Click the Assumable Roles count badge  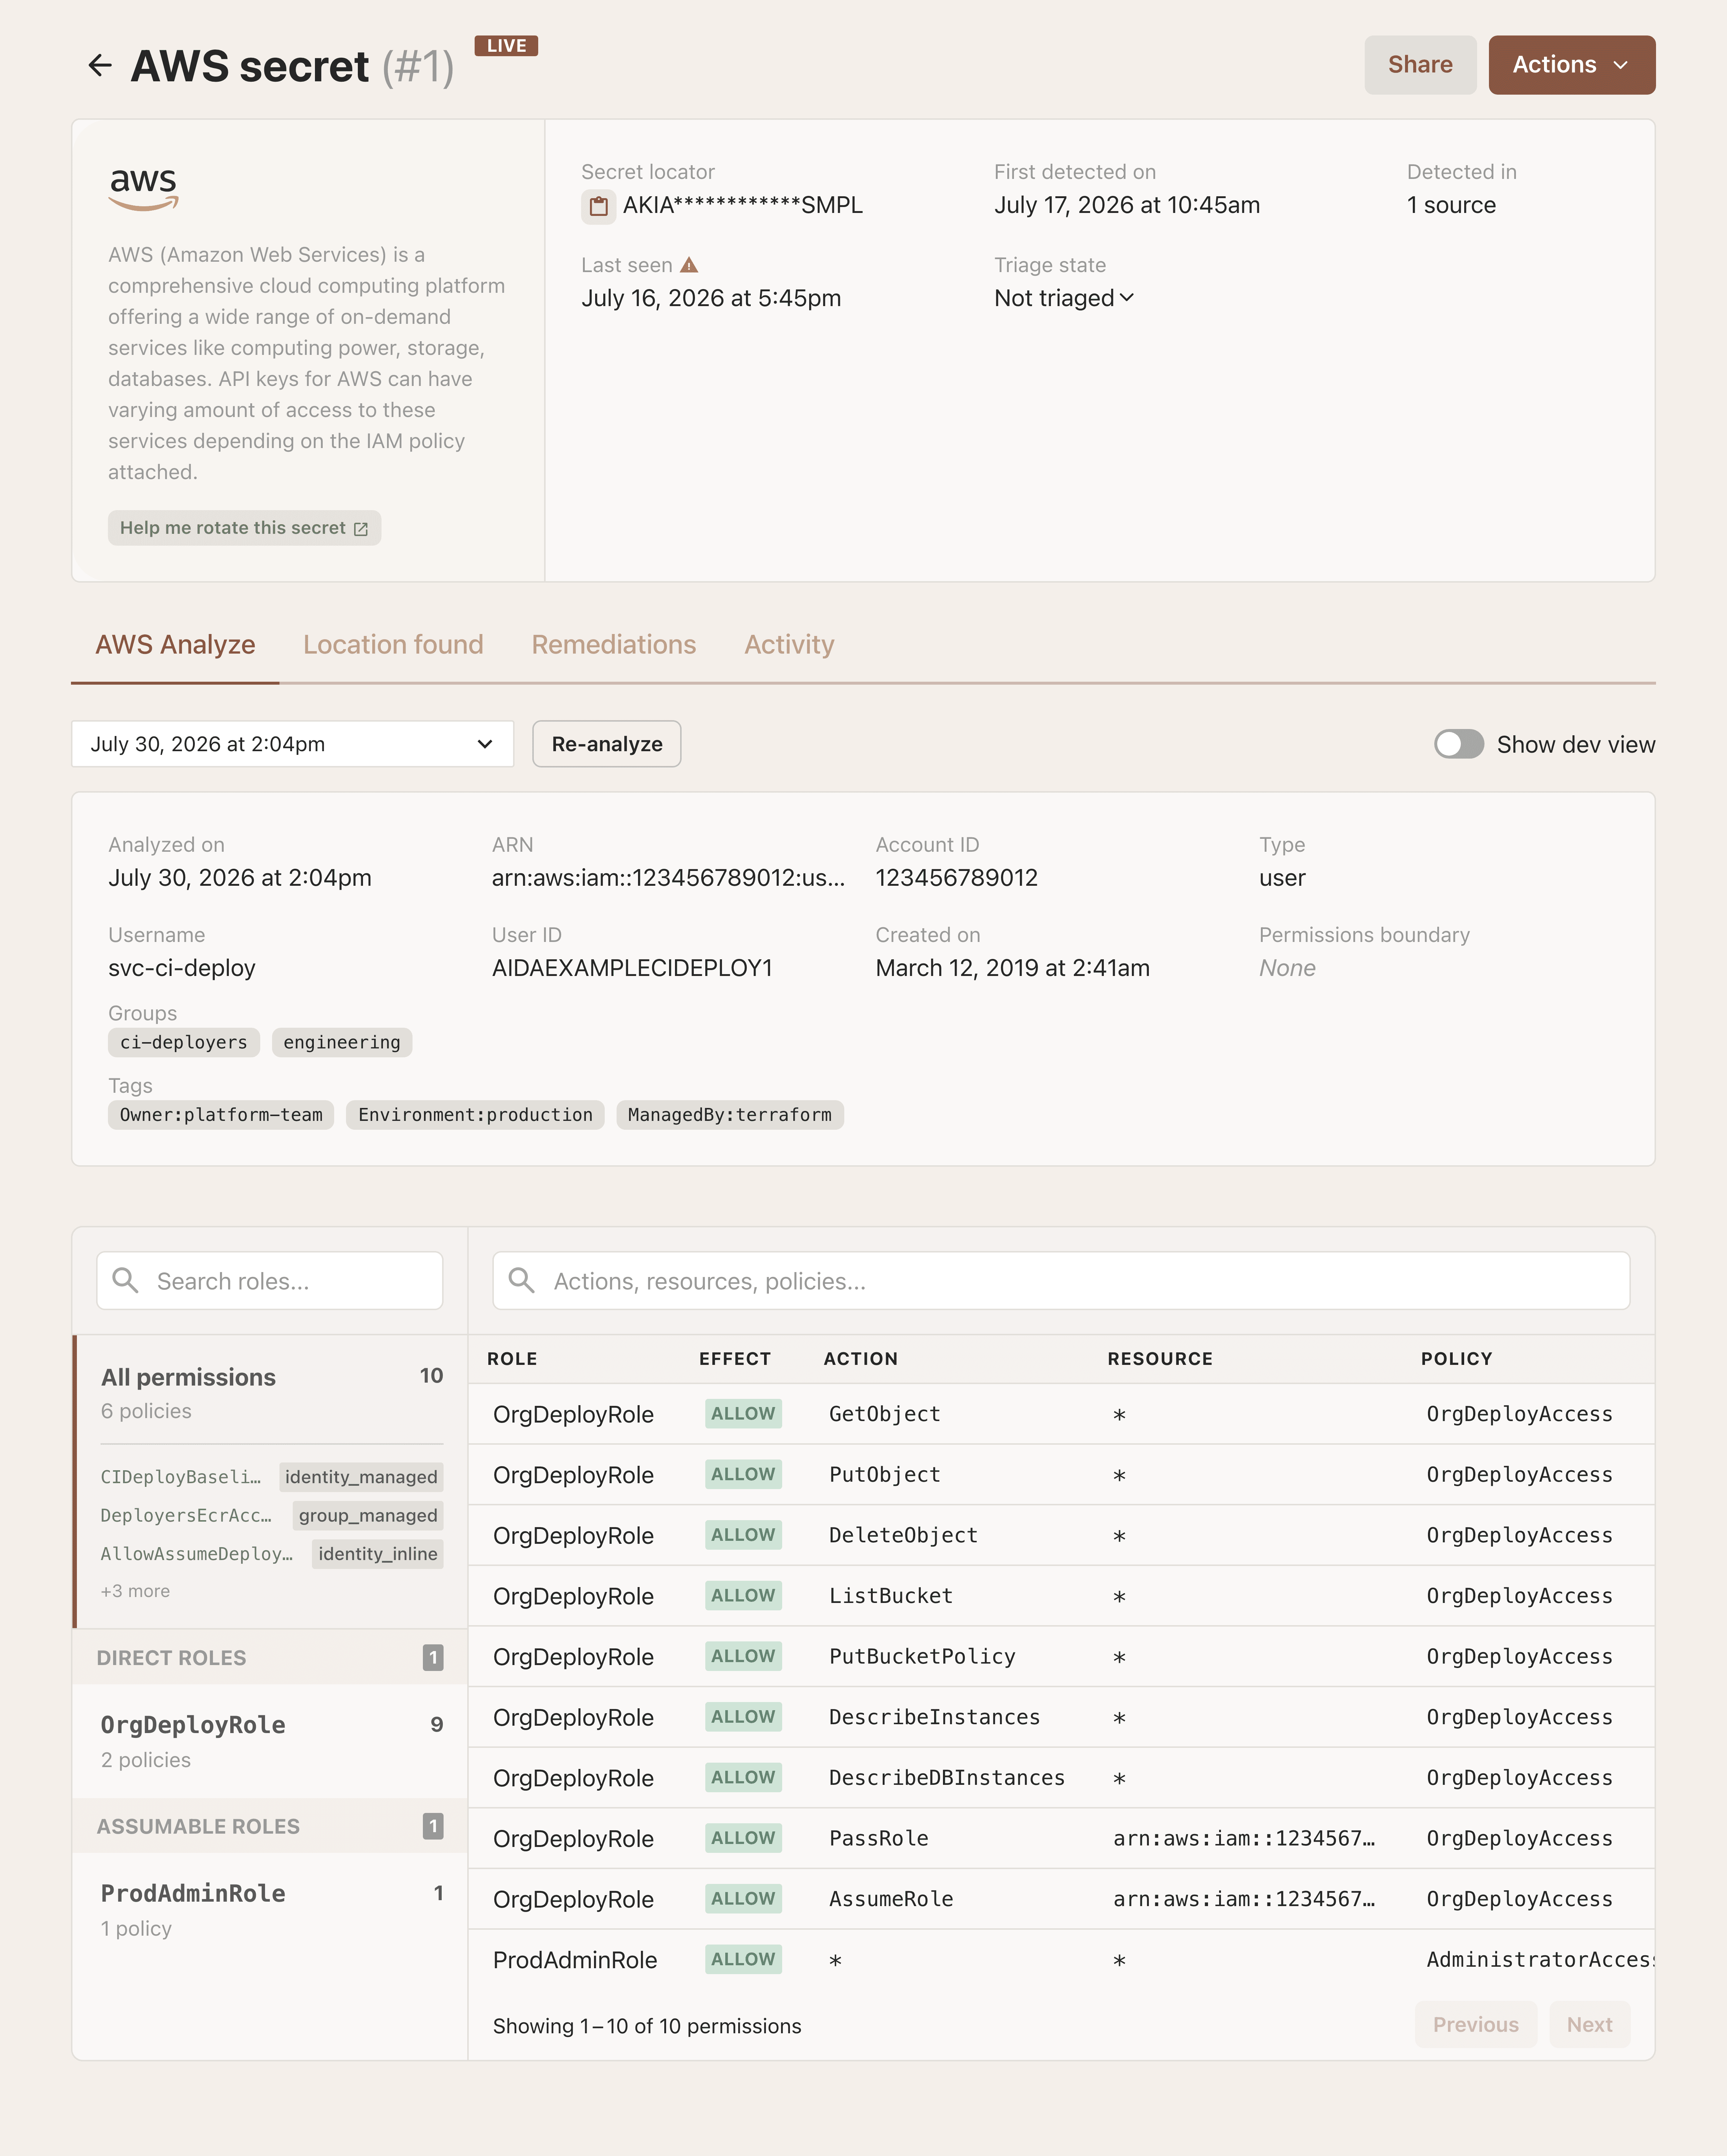click(433, 1826)
